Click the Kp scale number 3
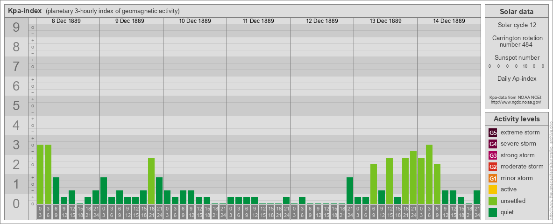553x224 pixels. pos(16,145)
